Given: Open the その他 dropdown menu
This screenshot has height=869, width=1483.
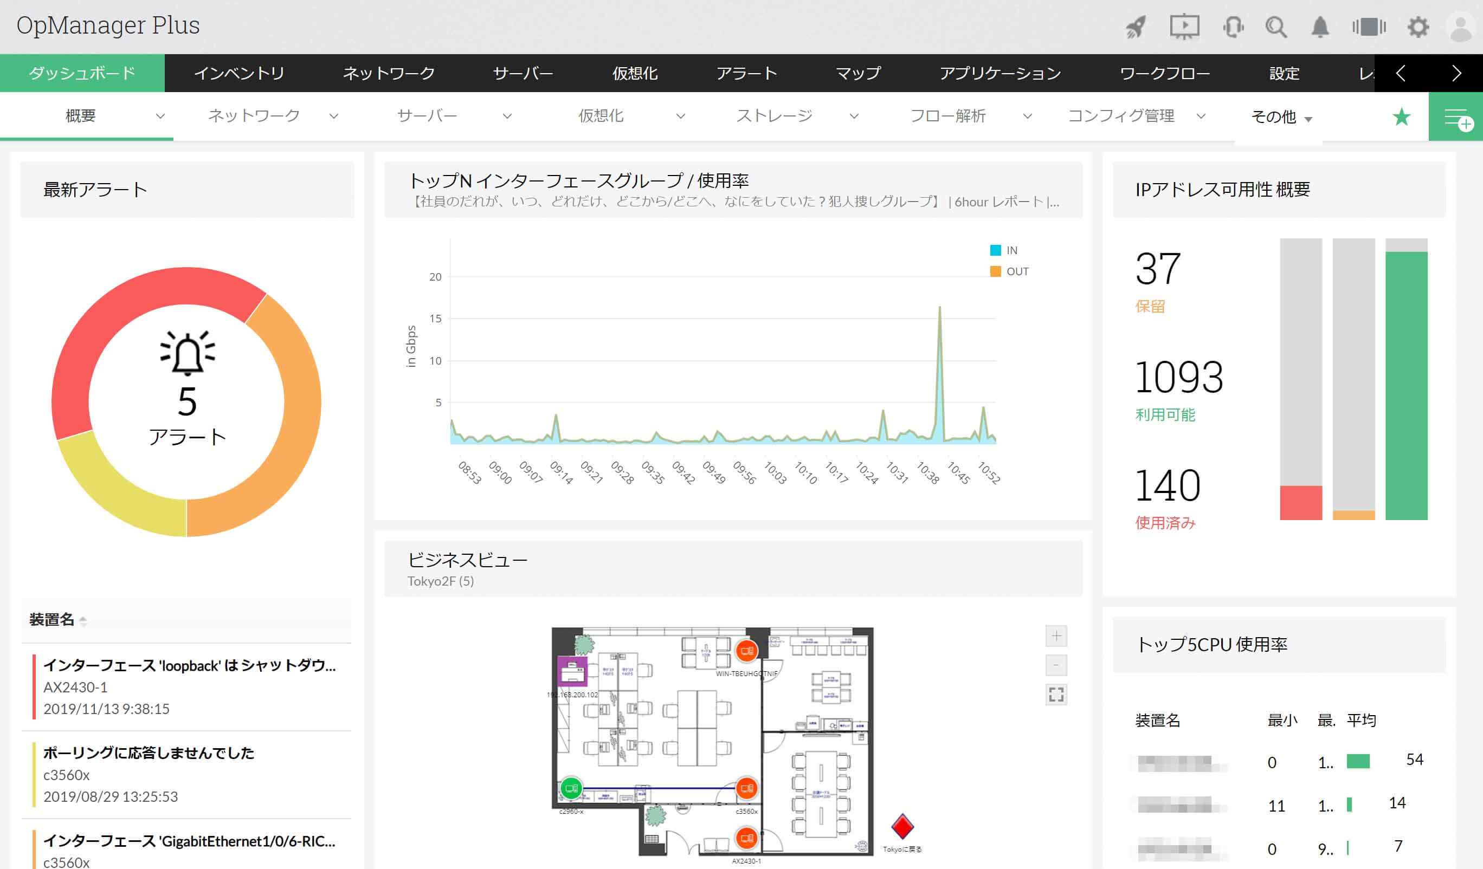Looking at the screenshot, I should (x=1281, y=117).
